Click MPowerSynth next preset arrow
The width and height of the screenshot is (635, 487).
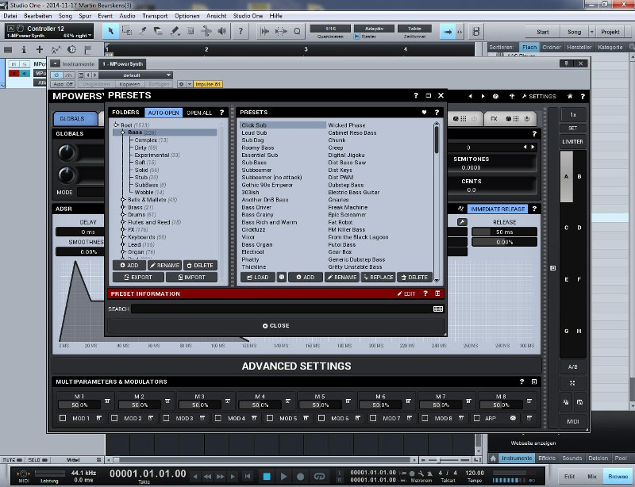pyautogui.click(x=483, y=96)
